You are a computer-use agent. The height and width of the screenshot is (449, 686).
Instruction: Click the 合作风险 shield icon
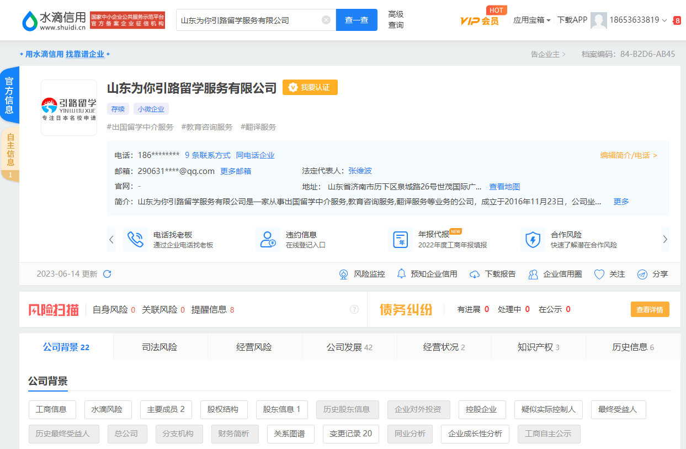point(533,240)
